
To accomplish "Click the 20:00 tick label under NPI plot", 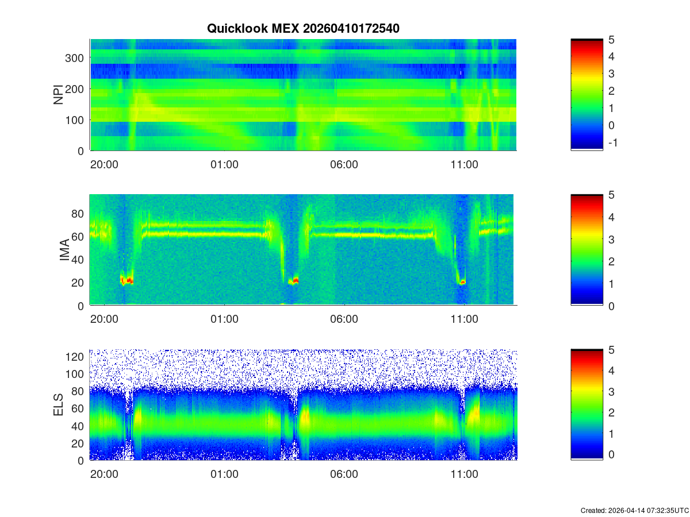I will pyautogui.click(x=104, y=164).
